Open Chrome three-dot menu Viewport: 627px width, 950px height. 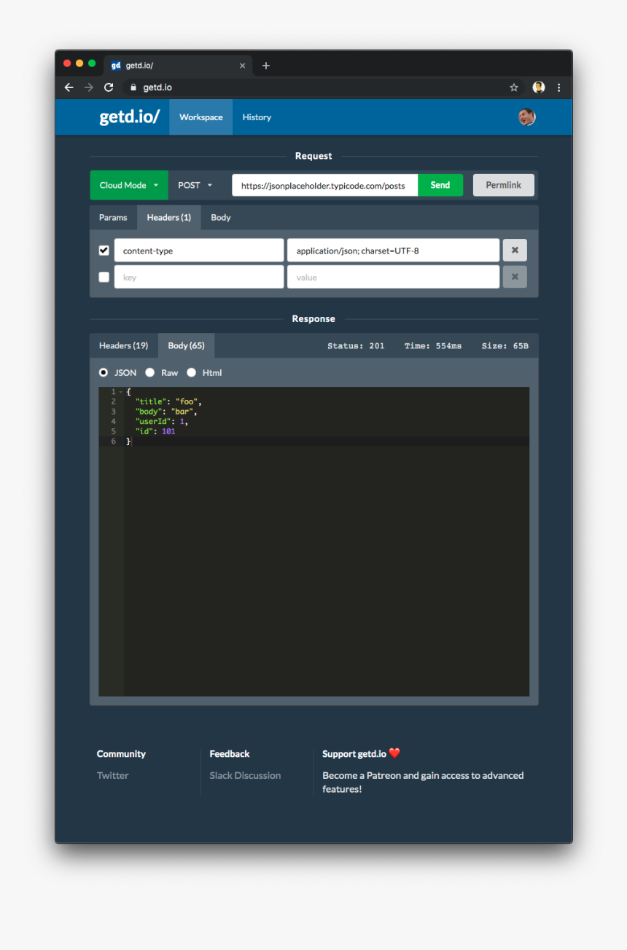pos(559,87)
